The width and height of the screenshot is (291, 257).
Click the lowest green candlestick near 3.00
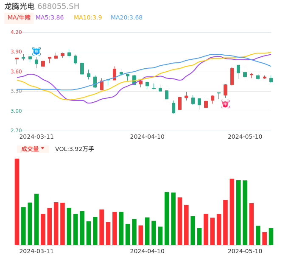tap(173, 108)
